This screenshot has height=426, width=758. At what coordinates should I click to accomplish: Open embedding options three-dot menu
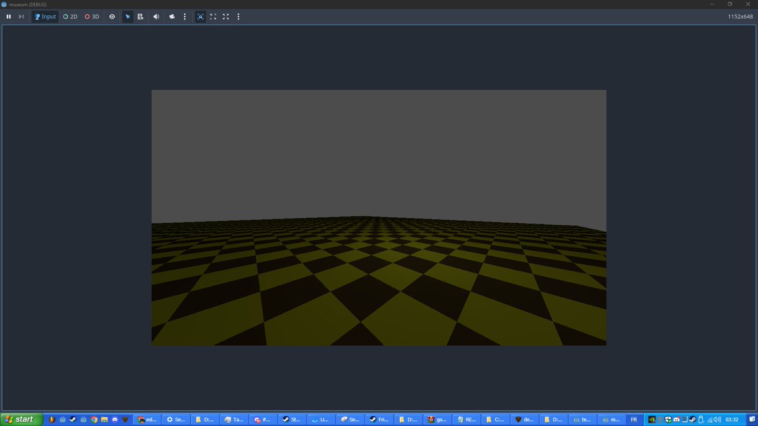pyautogui.click(x=238, y=16)
